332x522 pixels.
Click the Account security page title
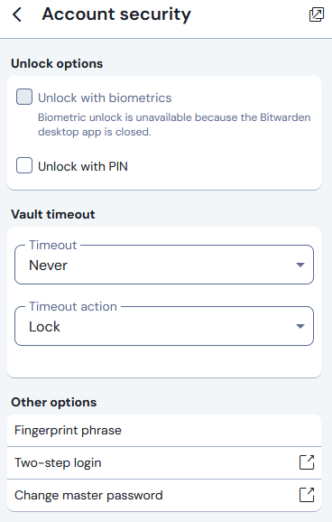[116, 14]
